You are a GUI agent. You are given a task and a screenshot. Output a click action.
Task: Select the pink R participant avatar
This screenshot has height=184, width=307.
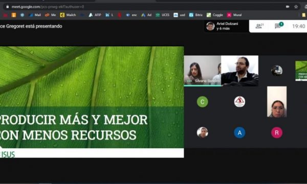[277, 132]
